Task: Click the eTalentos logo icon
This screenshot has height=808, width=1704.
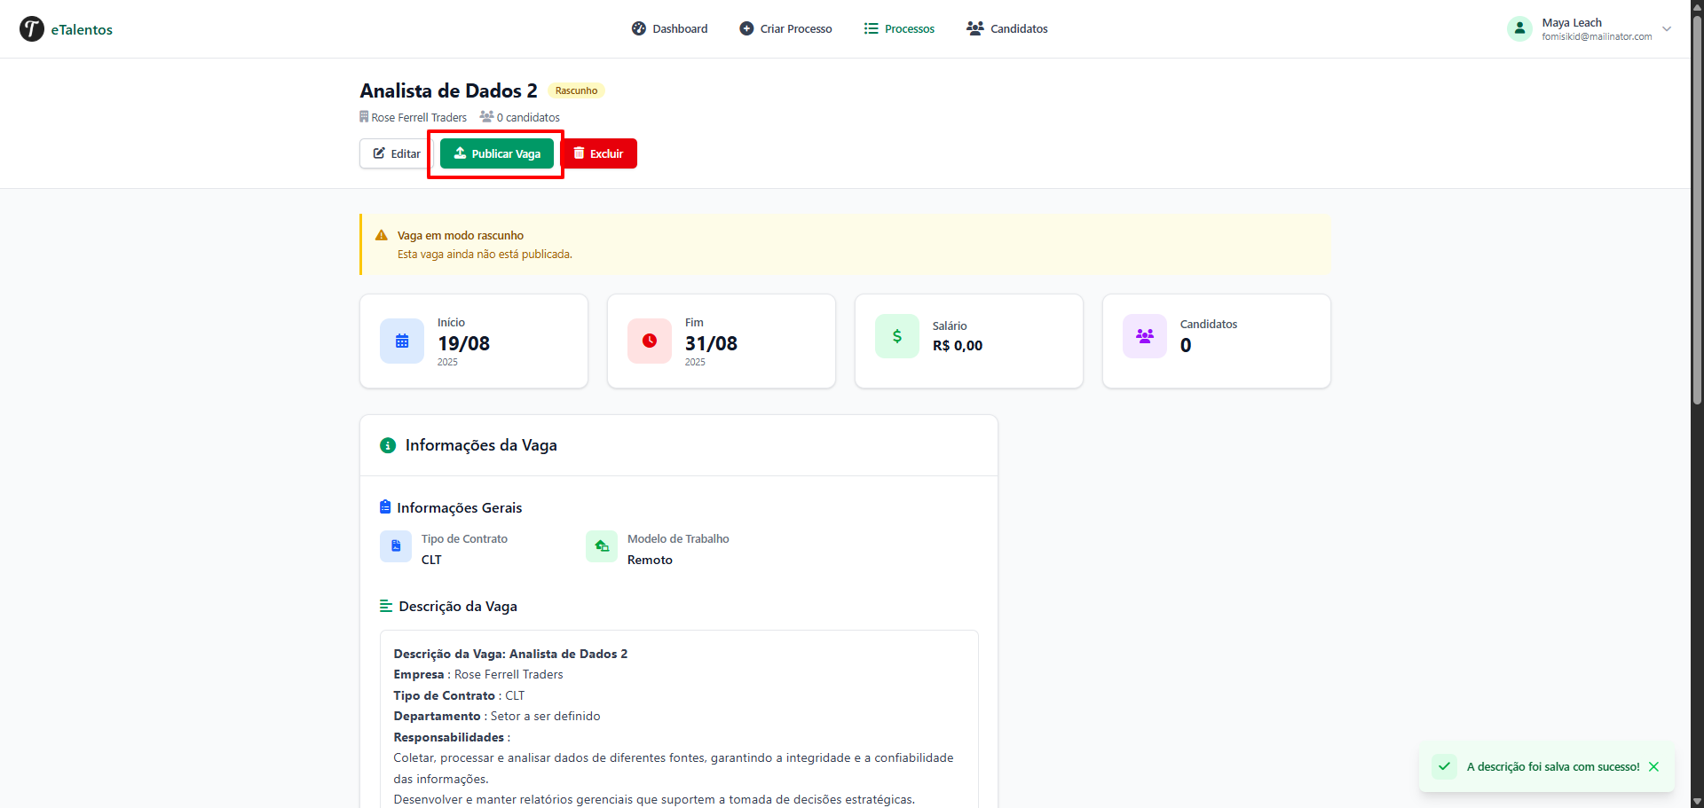Action: tap(32, 29)
